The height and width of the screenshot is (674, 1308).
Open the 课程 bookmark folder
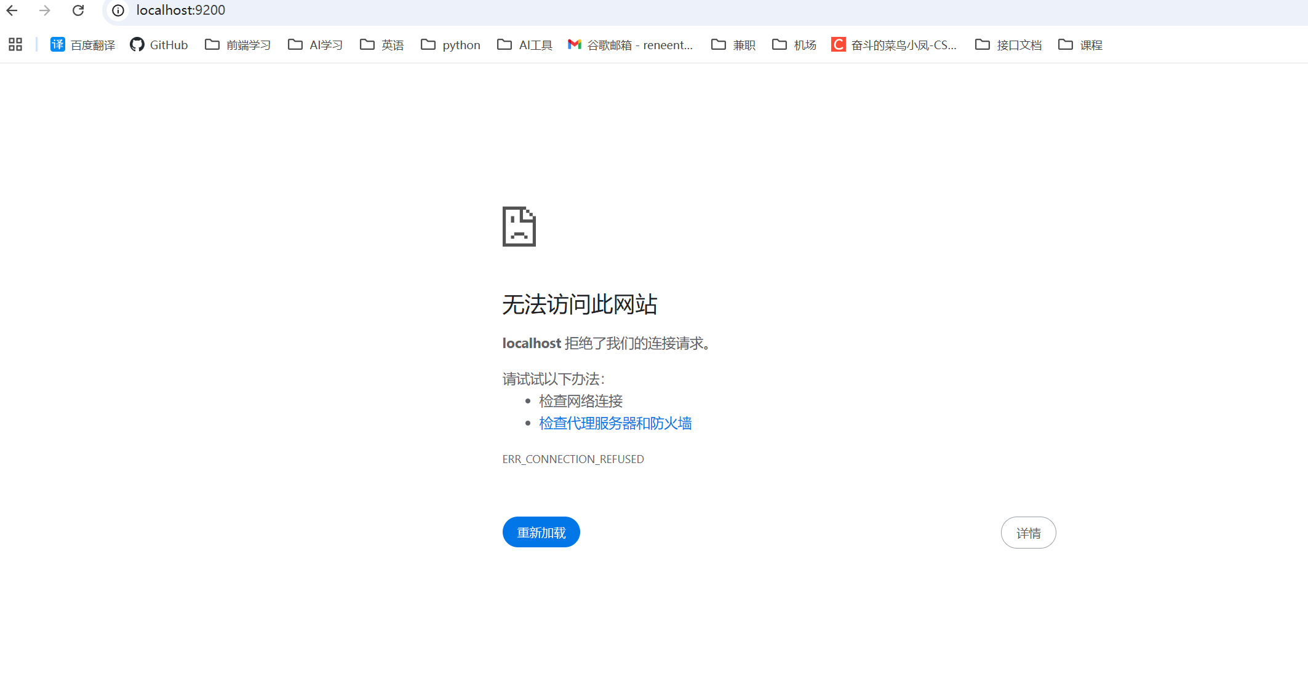point(1080,45)
